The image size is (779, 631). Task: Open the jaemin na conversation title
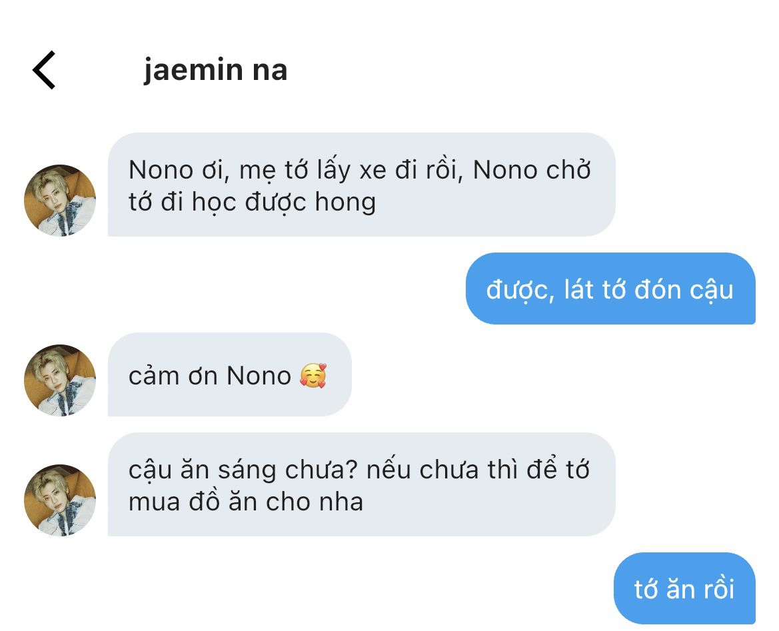coord(216,69)
